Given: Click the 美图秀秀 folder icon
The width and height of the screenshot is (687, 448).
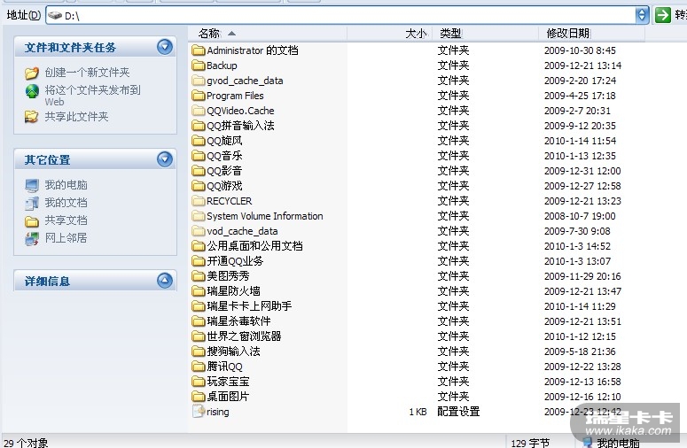Looking at the screenshot, I should coord(199,276).
